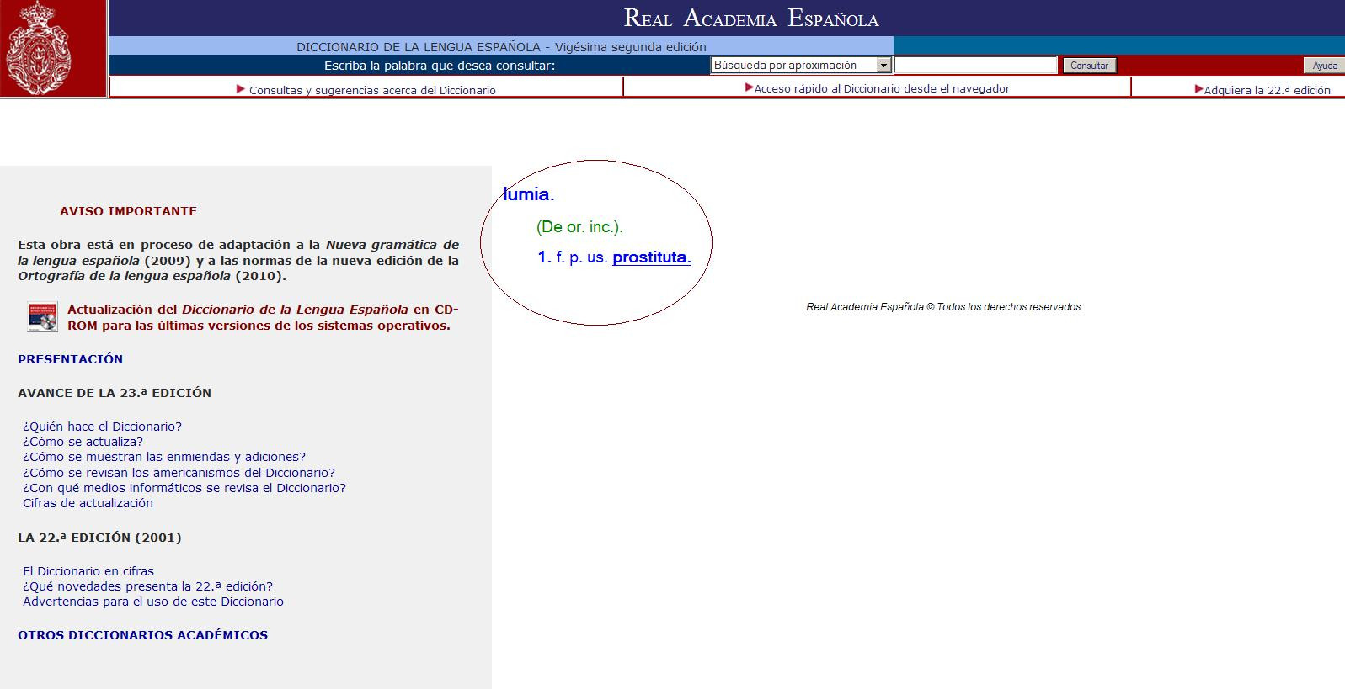Click the Real Academia Española crest logo
The height and width of the screenshot is (689, 1345).
coord(39,49)
